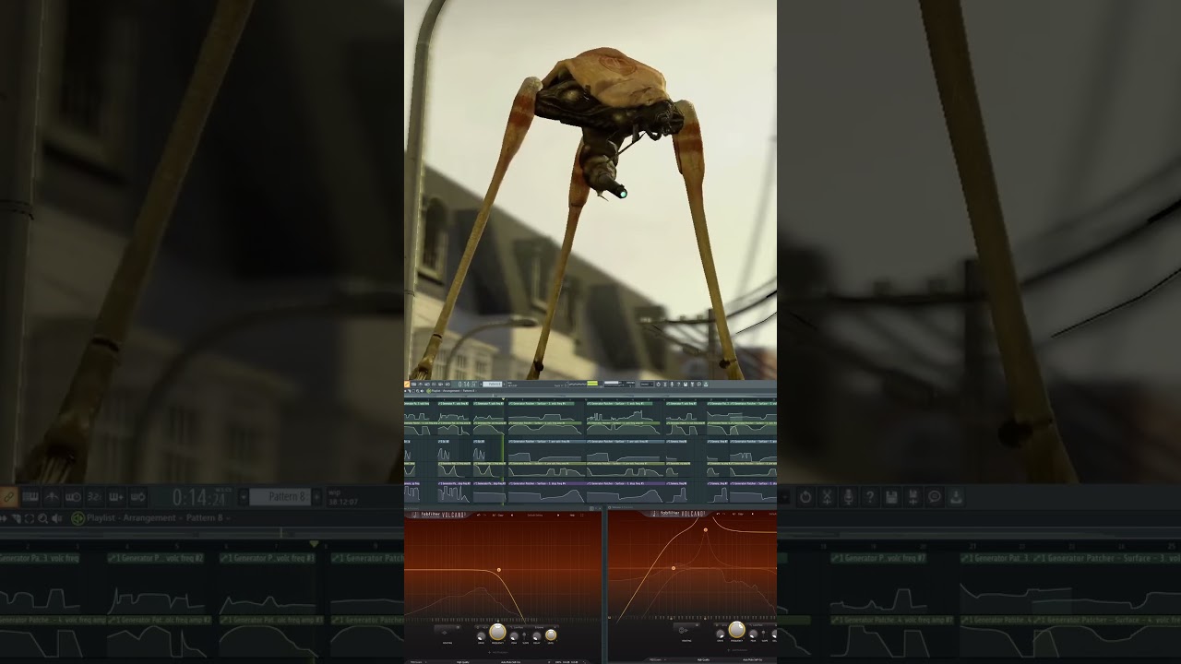The height and width of the screenshot is (664, 1181).
Task: Toggle the filter power button in the left Volcano plugin
Action: click(477, 627)
